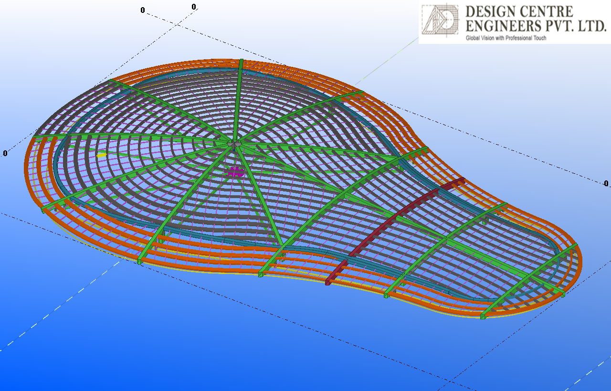This screenshot has height=391, width=611.
Task: Click the Global Vision with Professional Touch tagline
Action: pos(506,38)
